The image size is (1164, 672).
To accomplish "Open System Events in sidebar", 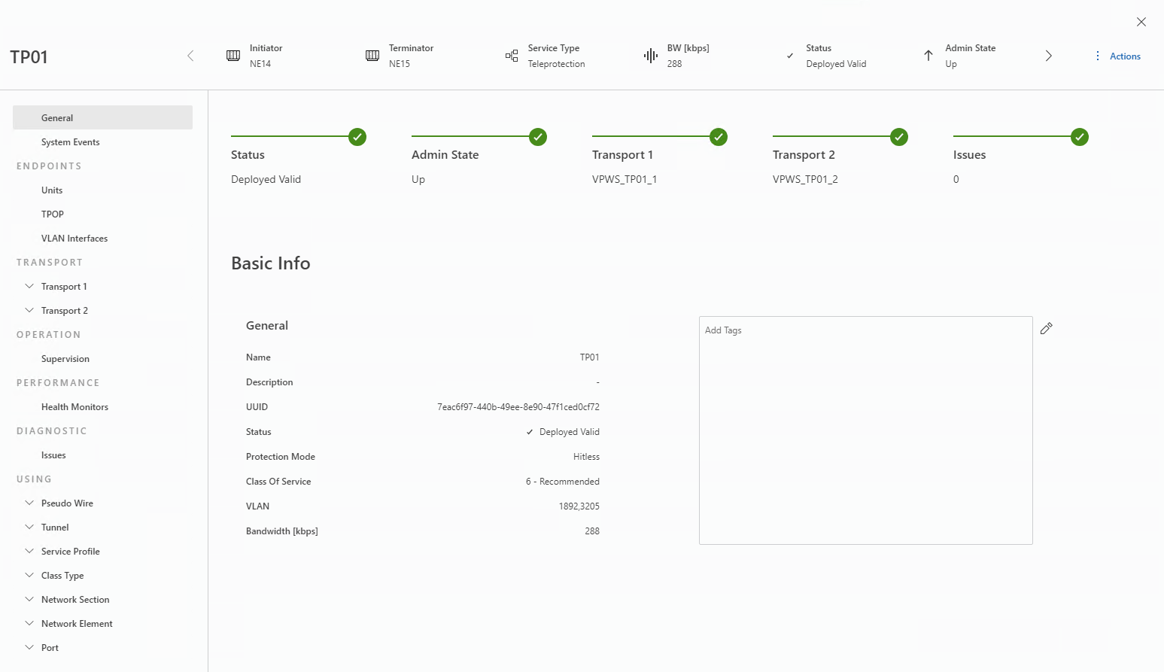I will tap(70, 142).
